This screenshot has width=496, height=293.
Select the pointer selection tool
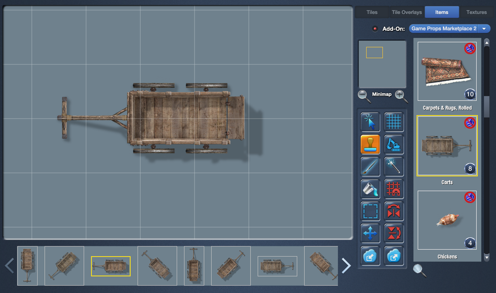[370, 122]
